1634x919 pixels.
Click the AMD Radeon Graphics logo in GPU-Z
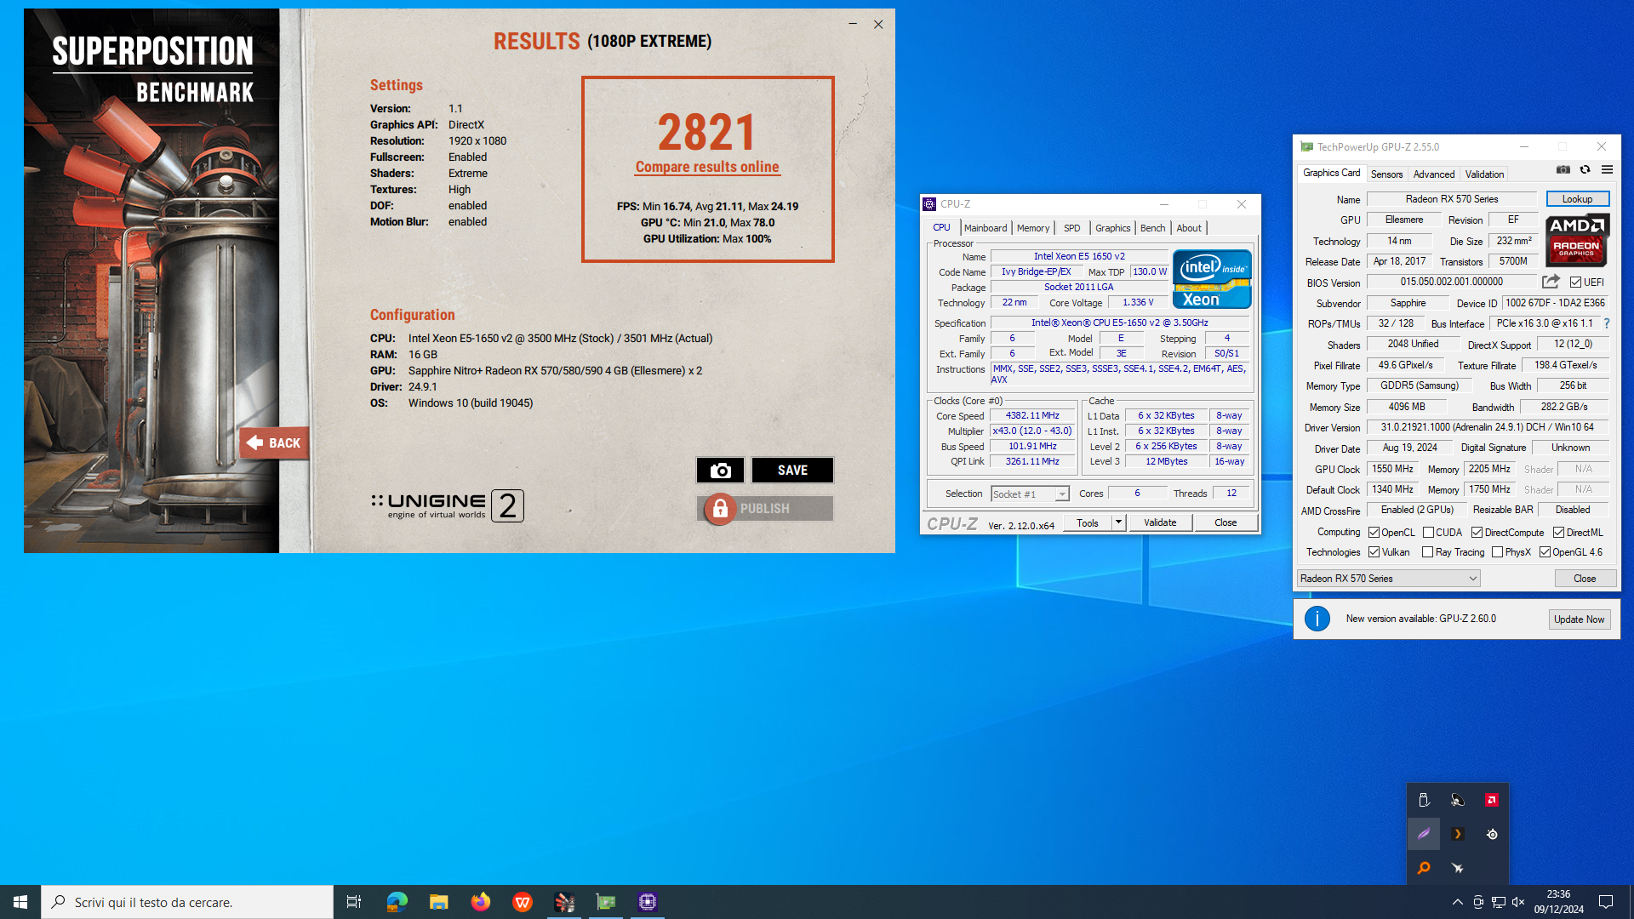[x=1577, y=240]
